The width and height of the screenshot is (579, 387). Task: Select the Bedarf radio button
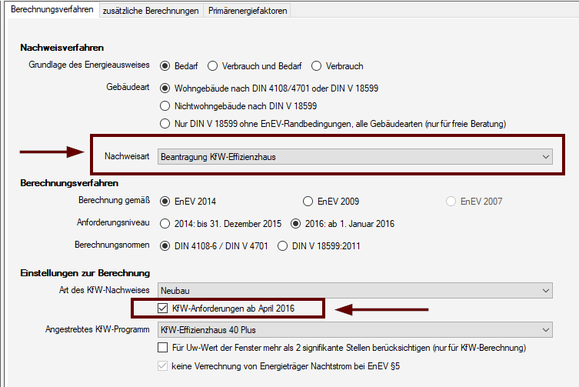point(165,66)
